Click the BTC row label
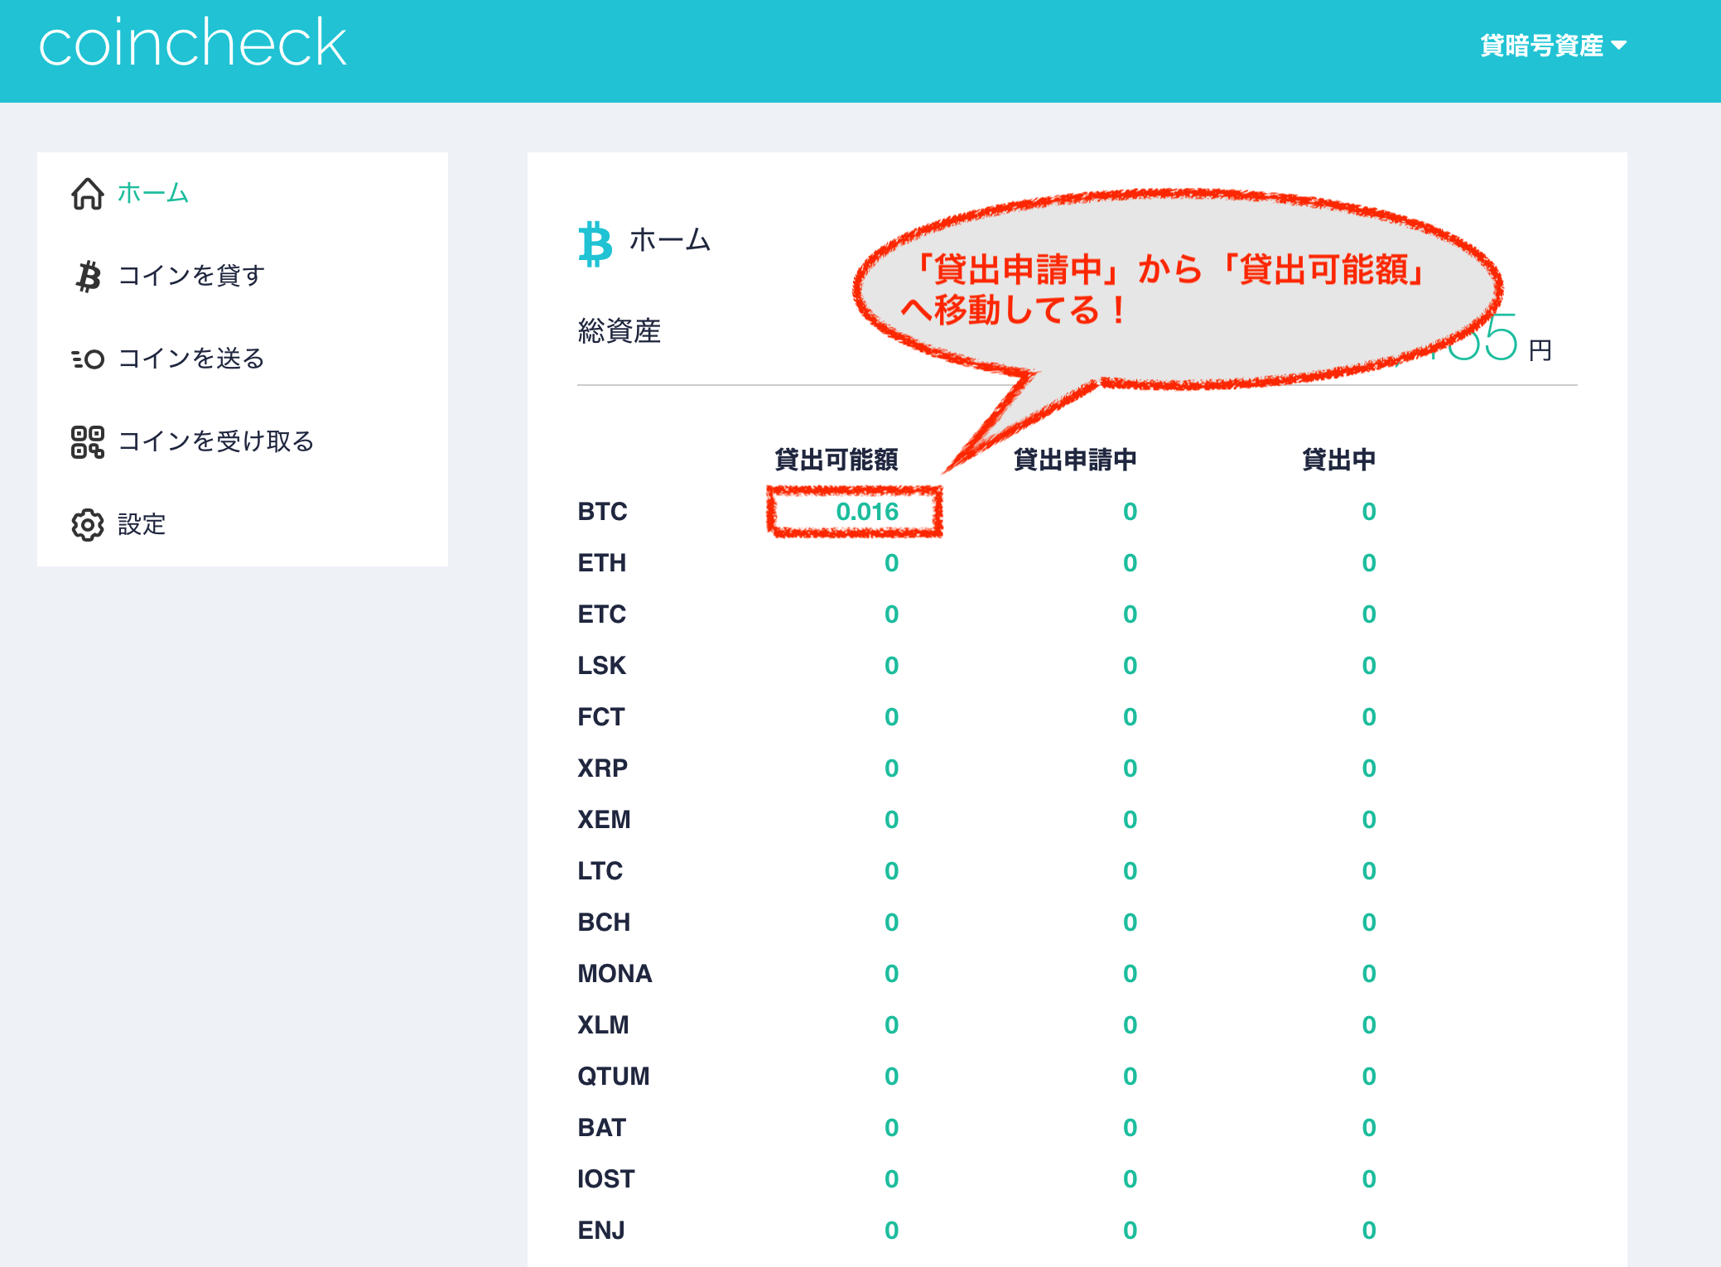Image resolution: width=1721 pixels, height=1267 pixels. tap(602, 511)
